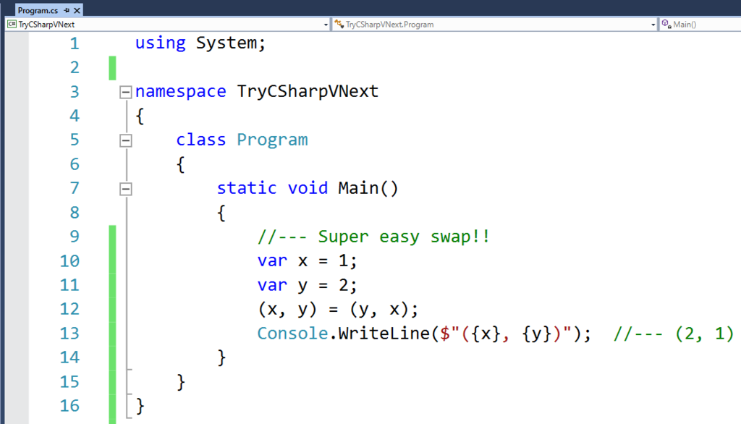Click the tuple swap line (x, y) = (y, x)
Screen dimensions: 741x424
point(338,309)
